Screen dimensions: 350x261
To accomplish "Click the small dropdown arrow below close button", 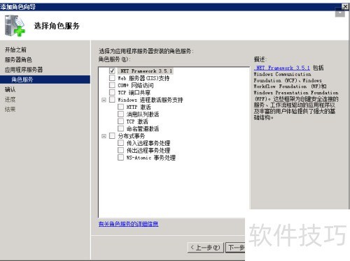I will 340,13.
